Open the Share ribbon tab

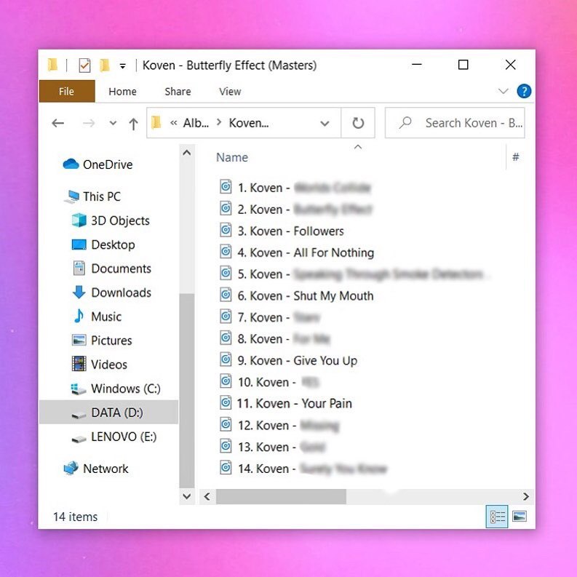[x=178, y=91]
